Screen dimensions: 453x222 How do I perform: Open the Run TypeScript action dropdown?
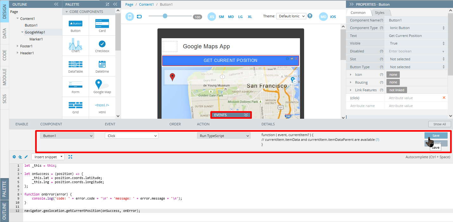pos(224,135)
